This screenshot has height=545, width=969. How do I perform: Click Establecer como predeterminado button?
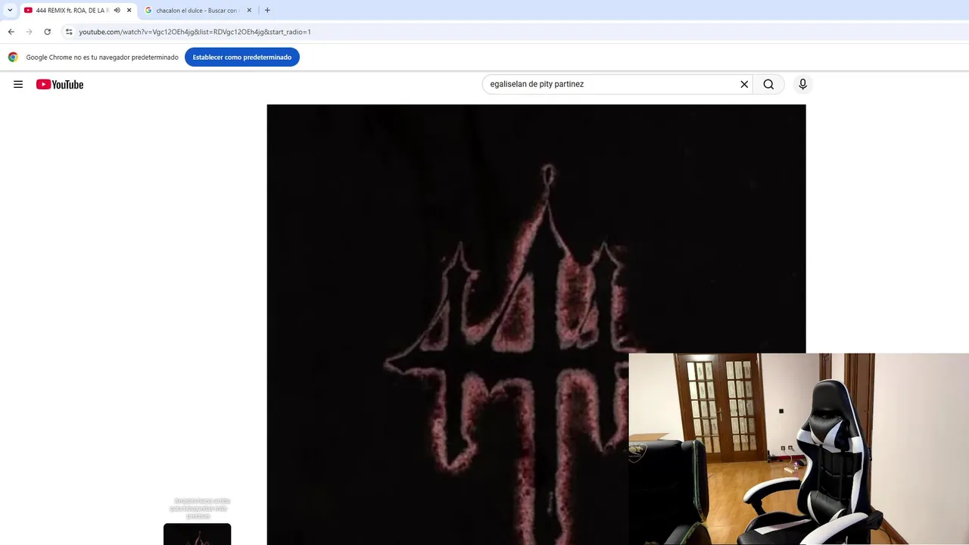click(242, 57)
